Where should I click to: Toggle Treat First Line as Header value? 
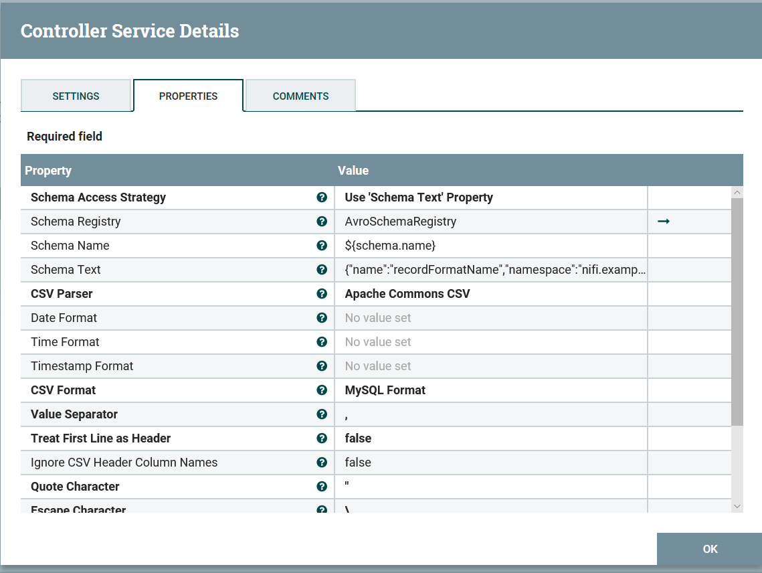(x=490, y=438)
